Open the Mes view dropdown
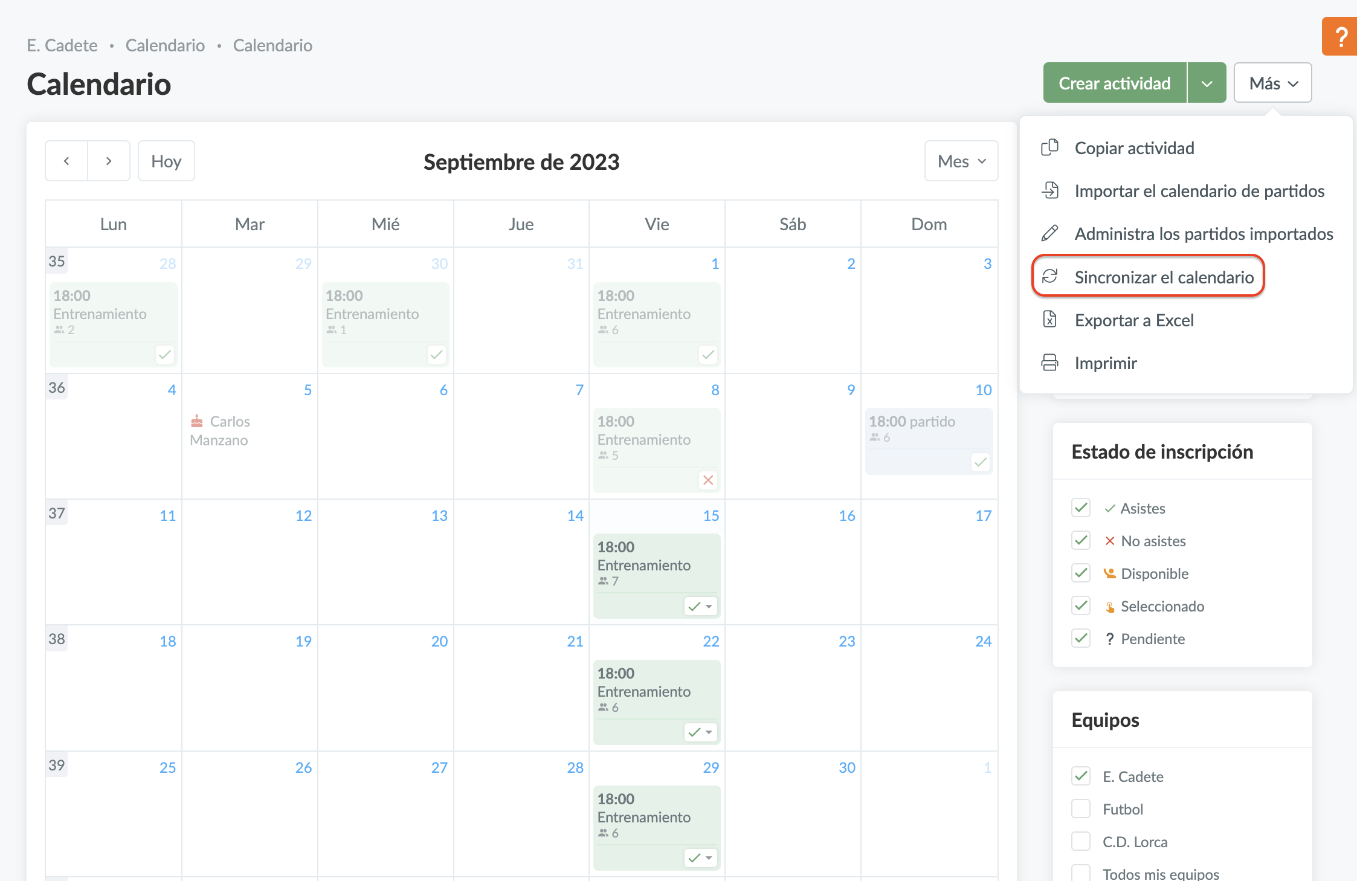The height and width of the screenshot is (881, 1357). (x=961, y=161)
